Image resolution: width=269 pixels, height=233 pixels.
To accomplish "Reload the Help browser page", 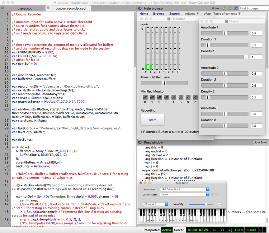I will point(235,8).
